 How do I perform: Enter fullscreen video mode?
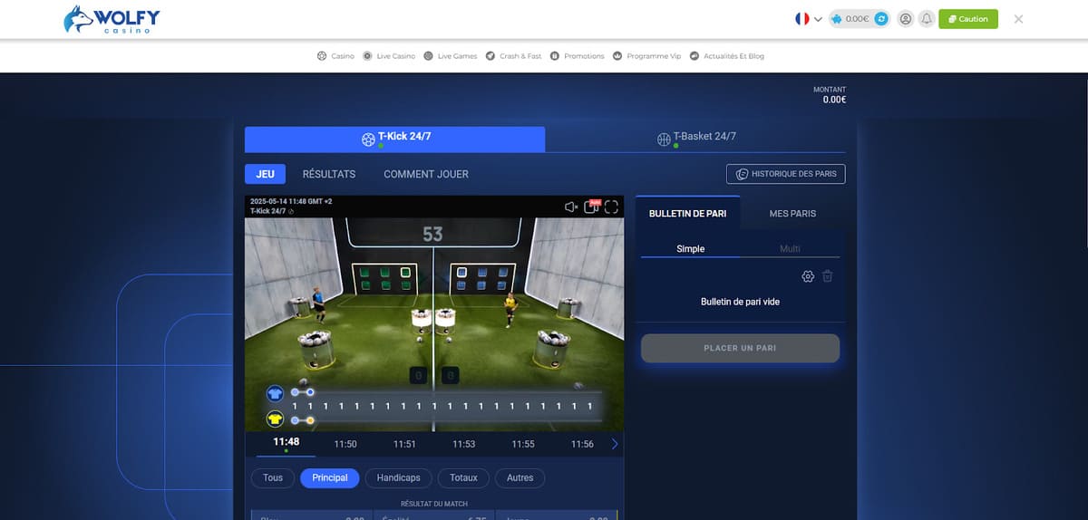[612, 207]
